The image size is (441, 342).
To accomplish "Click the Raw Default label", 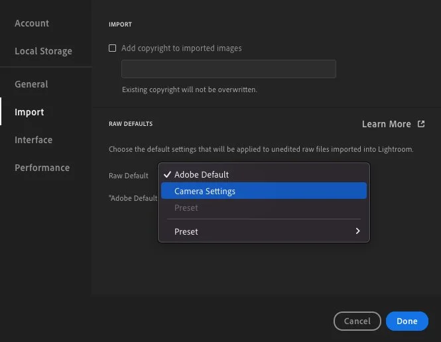I will click(129, 176).
